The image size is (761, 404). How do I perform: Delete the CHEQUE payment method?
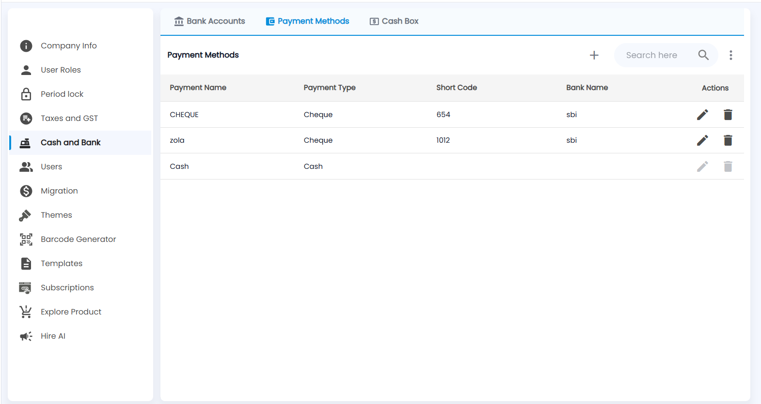pos(728,115)
